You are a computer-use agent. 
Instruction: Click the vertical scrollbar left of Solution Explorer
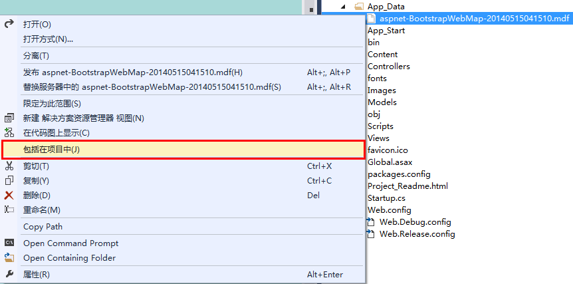[x=310, y=133]
